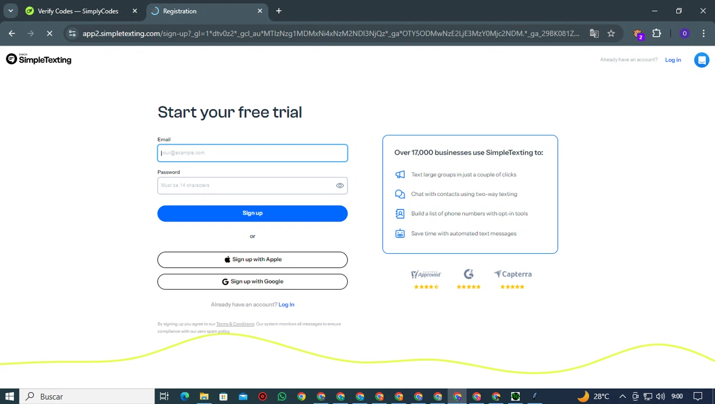Open Chrome three-dot menu
The width and height of the screenshot is (715, 404).
(x=704, y=33)
